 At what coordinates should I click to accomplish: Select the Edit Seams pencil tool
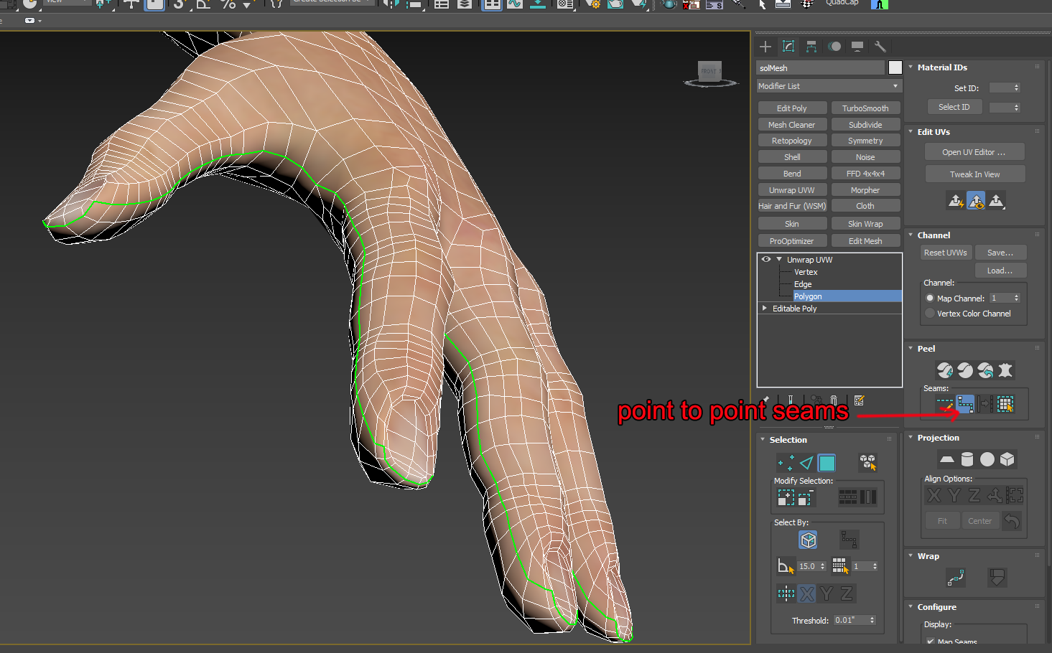pos(946,404)
